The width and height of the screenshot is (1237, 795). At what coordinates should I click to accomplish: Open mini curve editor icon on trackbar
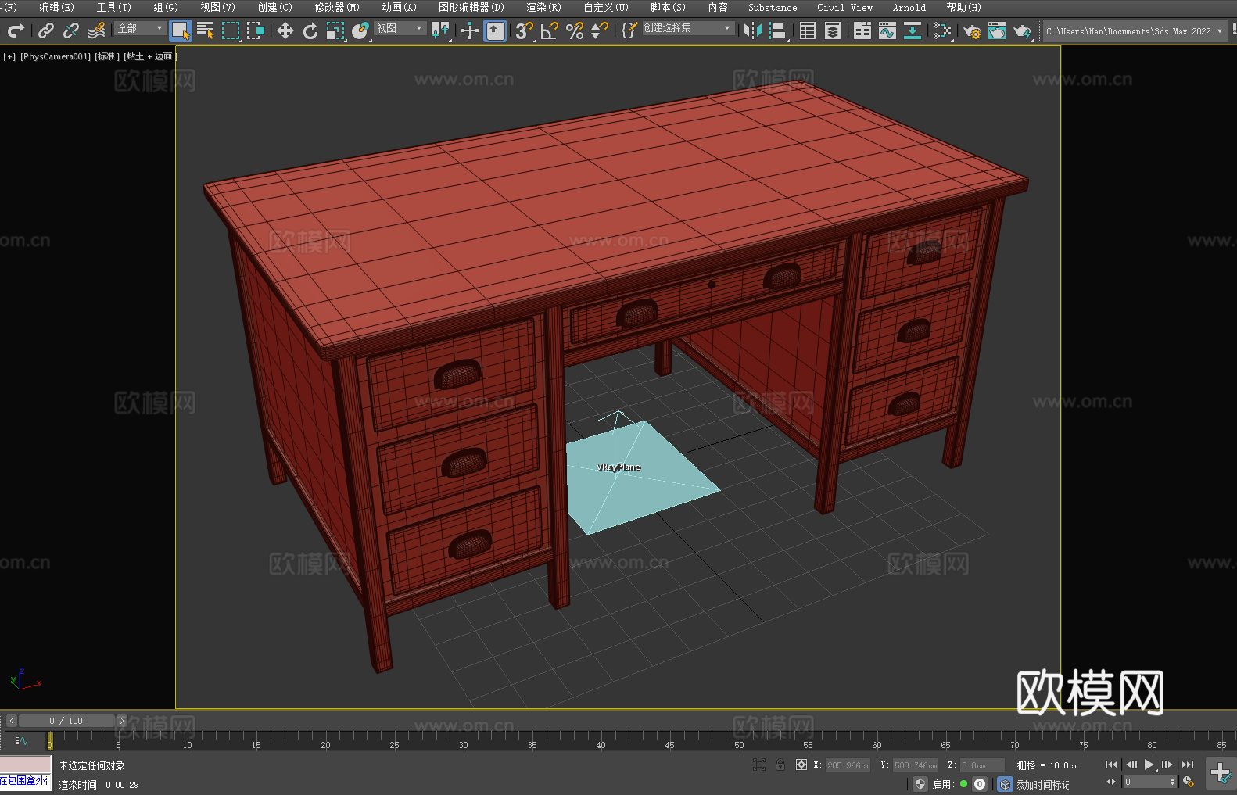click(x=22, y=740)
